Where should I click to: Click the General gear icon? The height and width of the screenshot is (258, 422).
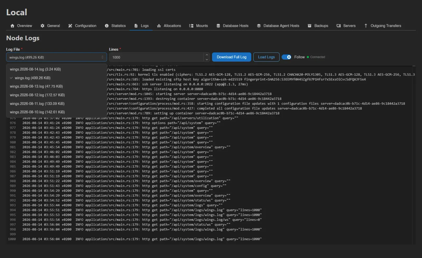pos(42,26)
